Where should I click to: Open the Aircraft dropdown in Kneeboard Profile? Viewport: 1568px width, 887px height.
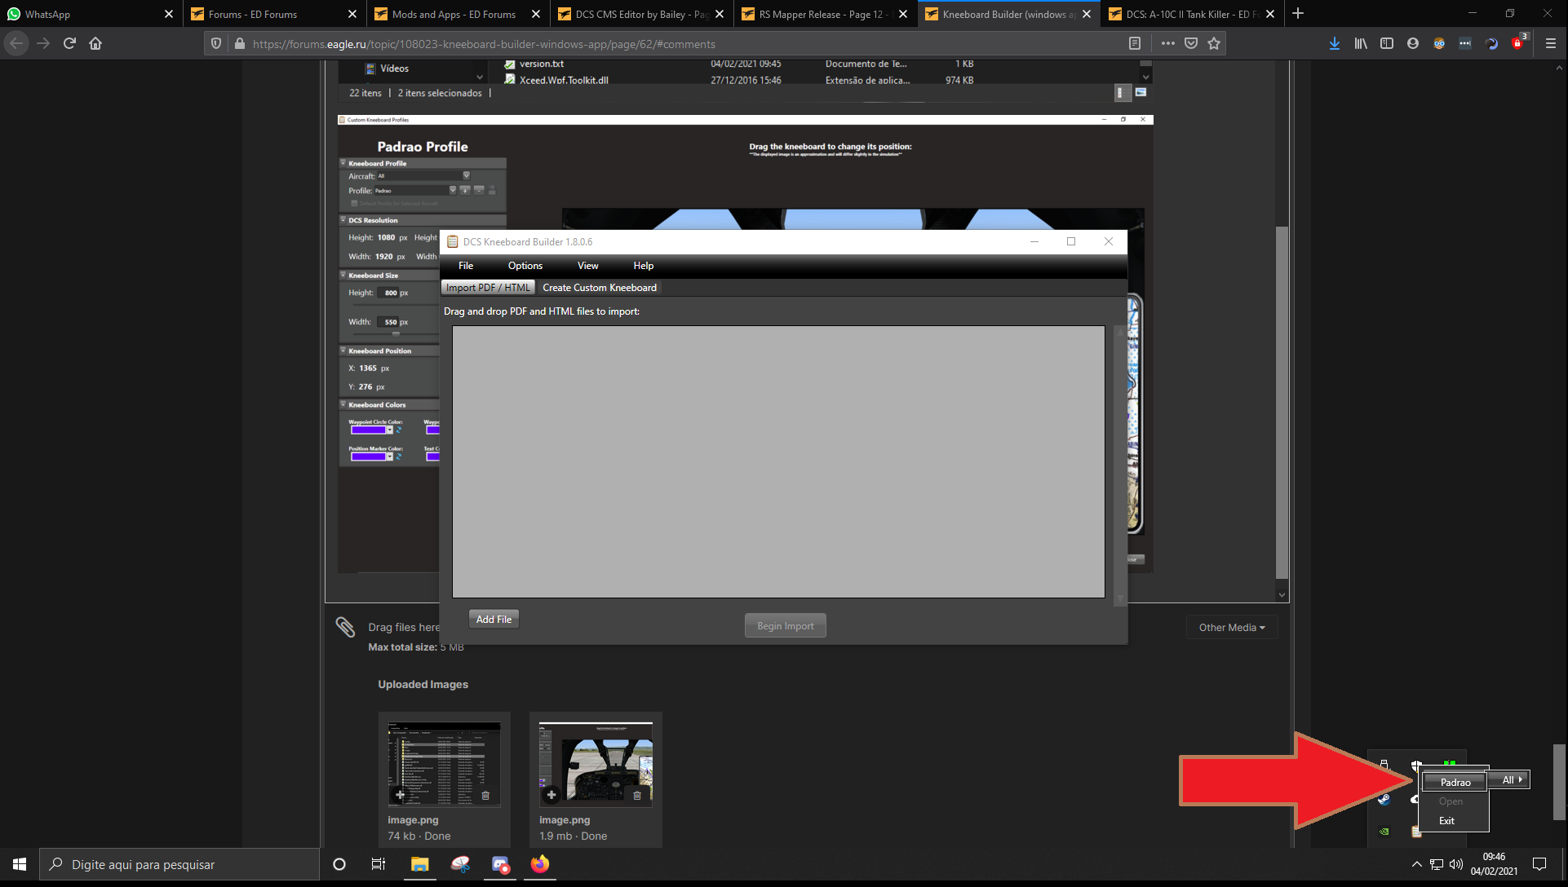click(x=467, y=175)
